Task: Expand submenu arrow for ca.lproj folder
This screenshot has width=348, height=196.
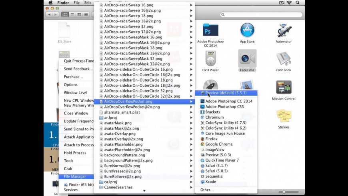Action: [x=191, y=182]
